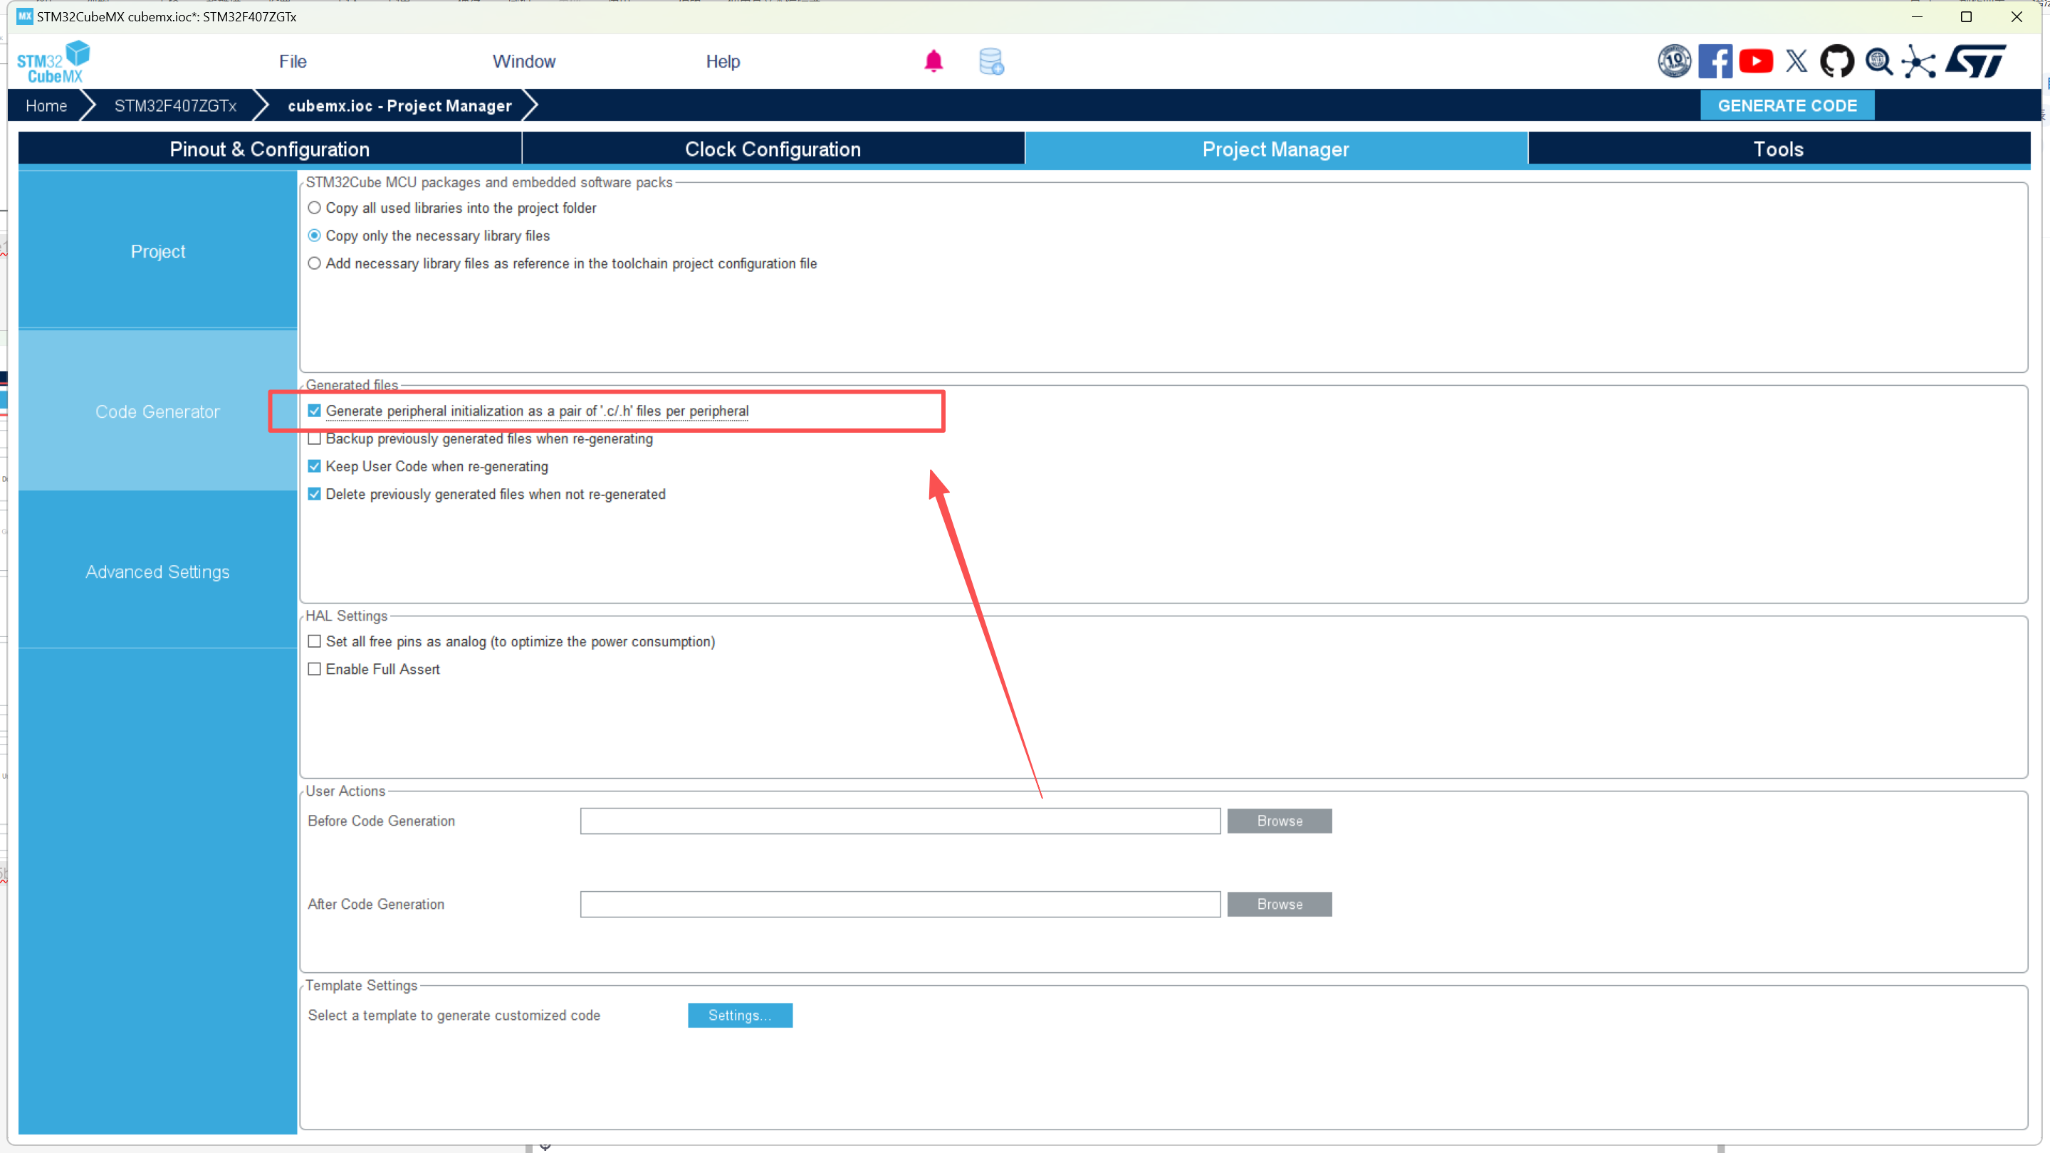Enable Full Assert checkbox

click(x=314, y=670)
